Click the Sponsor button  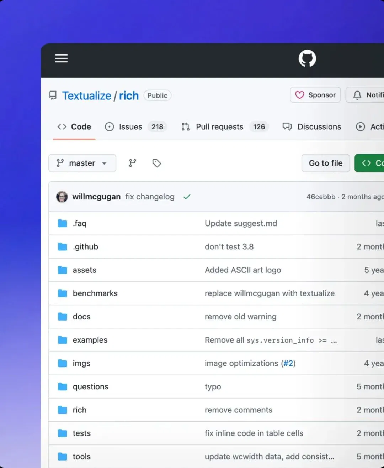pyautogui.click(x=315, y=95)
